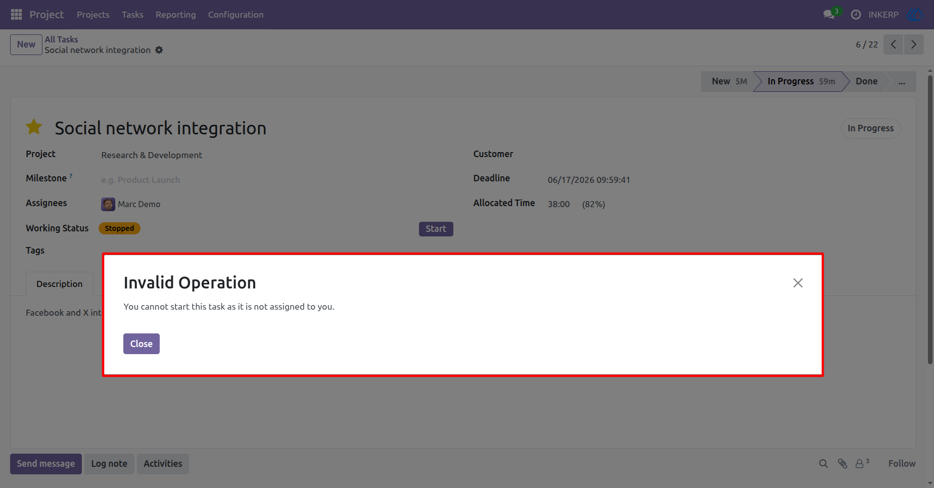
Task: Set stage to New
Action: pyautogui.click(x=728, y=81)
